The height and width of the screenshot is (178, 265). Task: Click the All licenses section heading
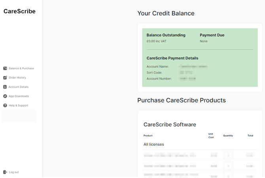coord(153,144)
